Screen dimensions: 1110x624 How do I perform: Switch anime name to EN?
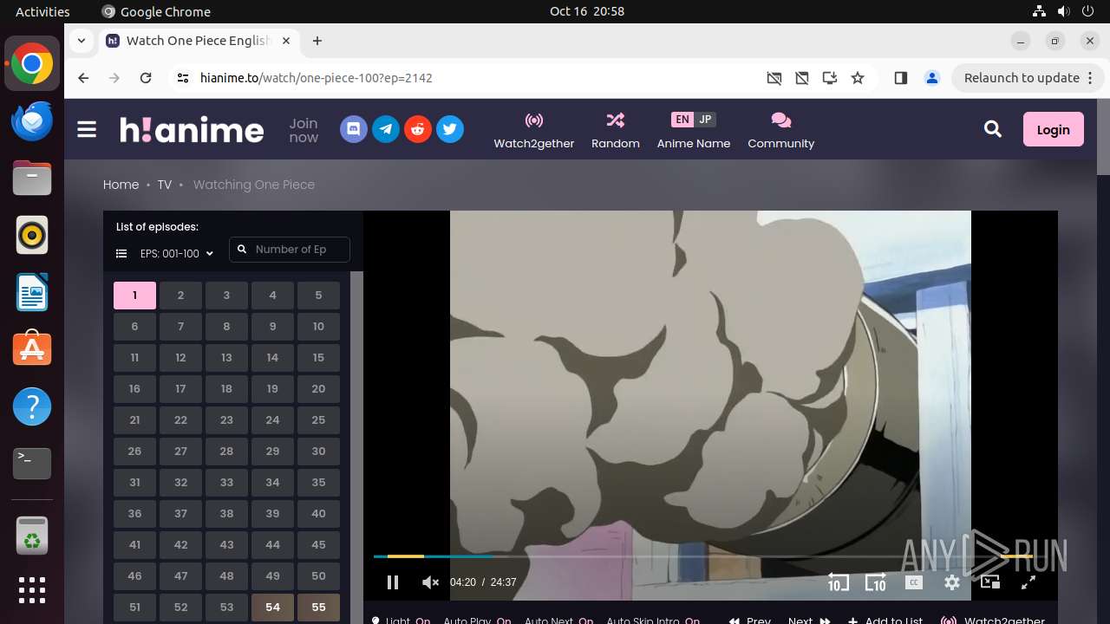point(682,120)
